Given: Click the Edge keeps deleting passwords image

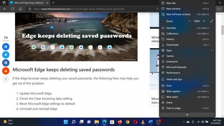Looking at the screenshot, I should click(x=76, y=37).
